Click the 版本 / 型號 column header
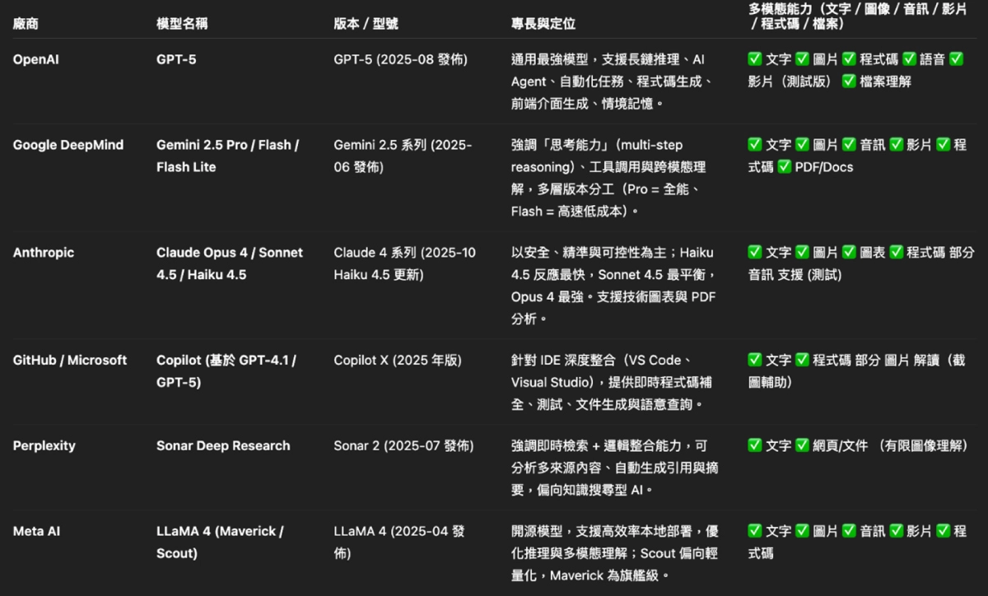Image resolution: width=988 pixels, height=596 pixels. (366, 24)
